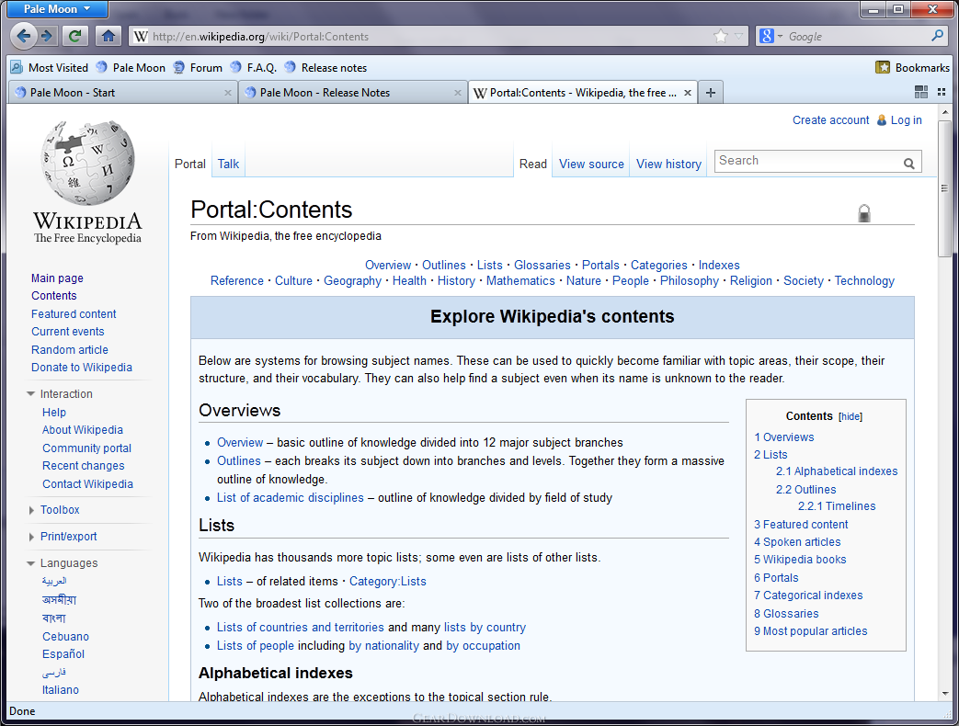Collapse the Interaction sidebar section
The width and height of the screenshot is (959, 726).
30,394
